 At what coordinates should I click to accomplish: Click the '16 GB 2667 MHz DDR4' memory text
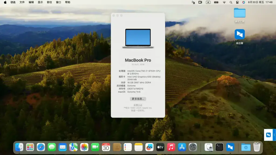coord(139,82)
